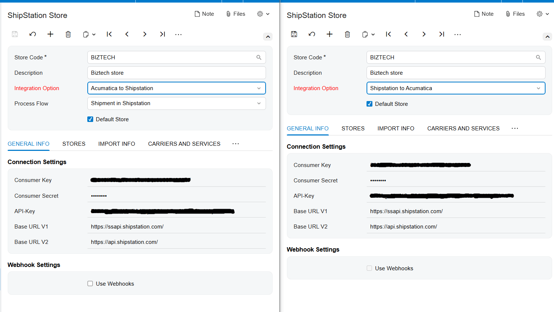The width and height of the screenshot is (554, 312).
Task: Select the GENERAL INFO tab in left panel
Action: [29, 144]
